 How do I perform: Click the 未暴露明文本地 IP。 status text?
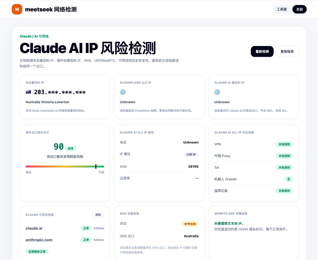pyautogui.click(x=229, y=224)
